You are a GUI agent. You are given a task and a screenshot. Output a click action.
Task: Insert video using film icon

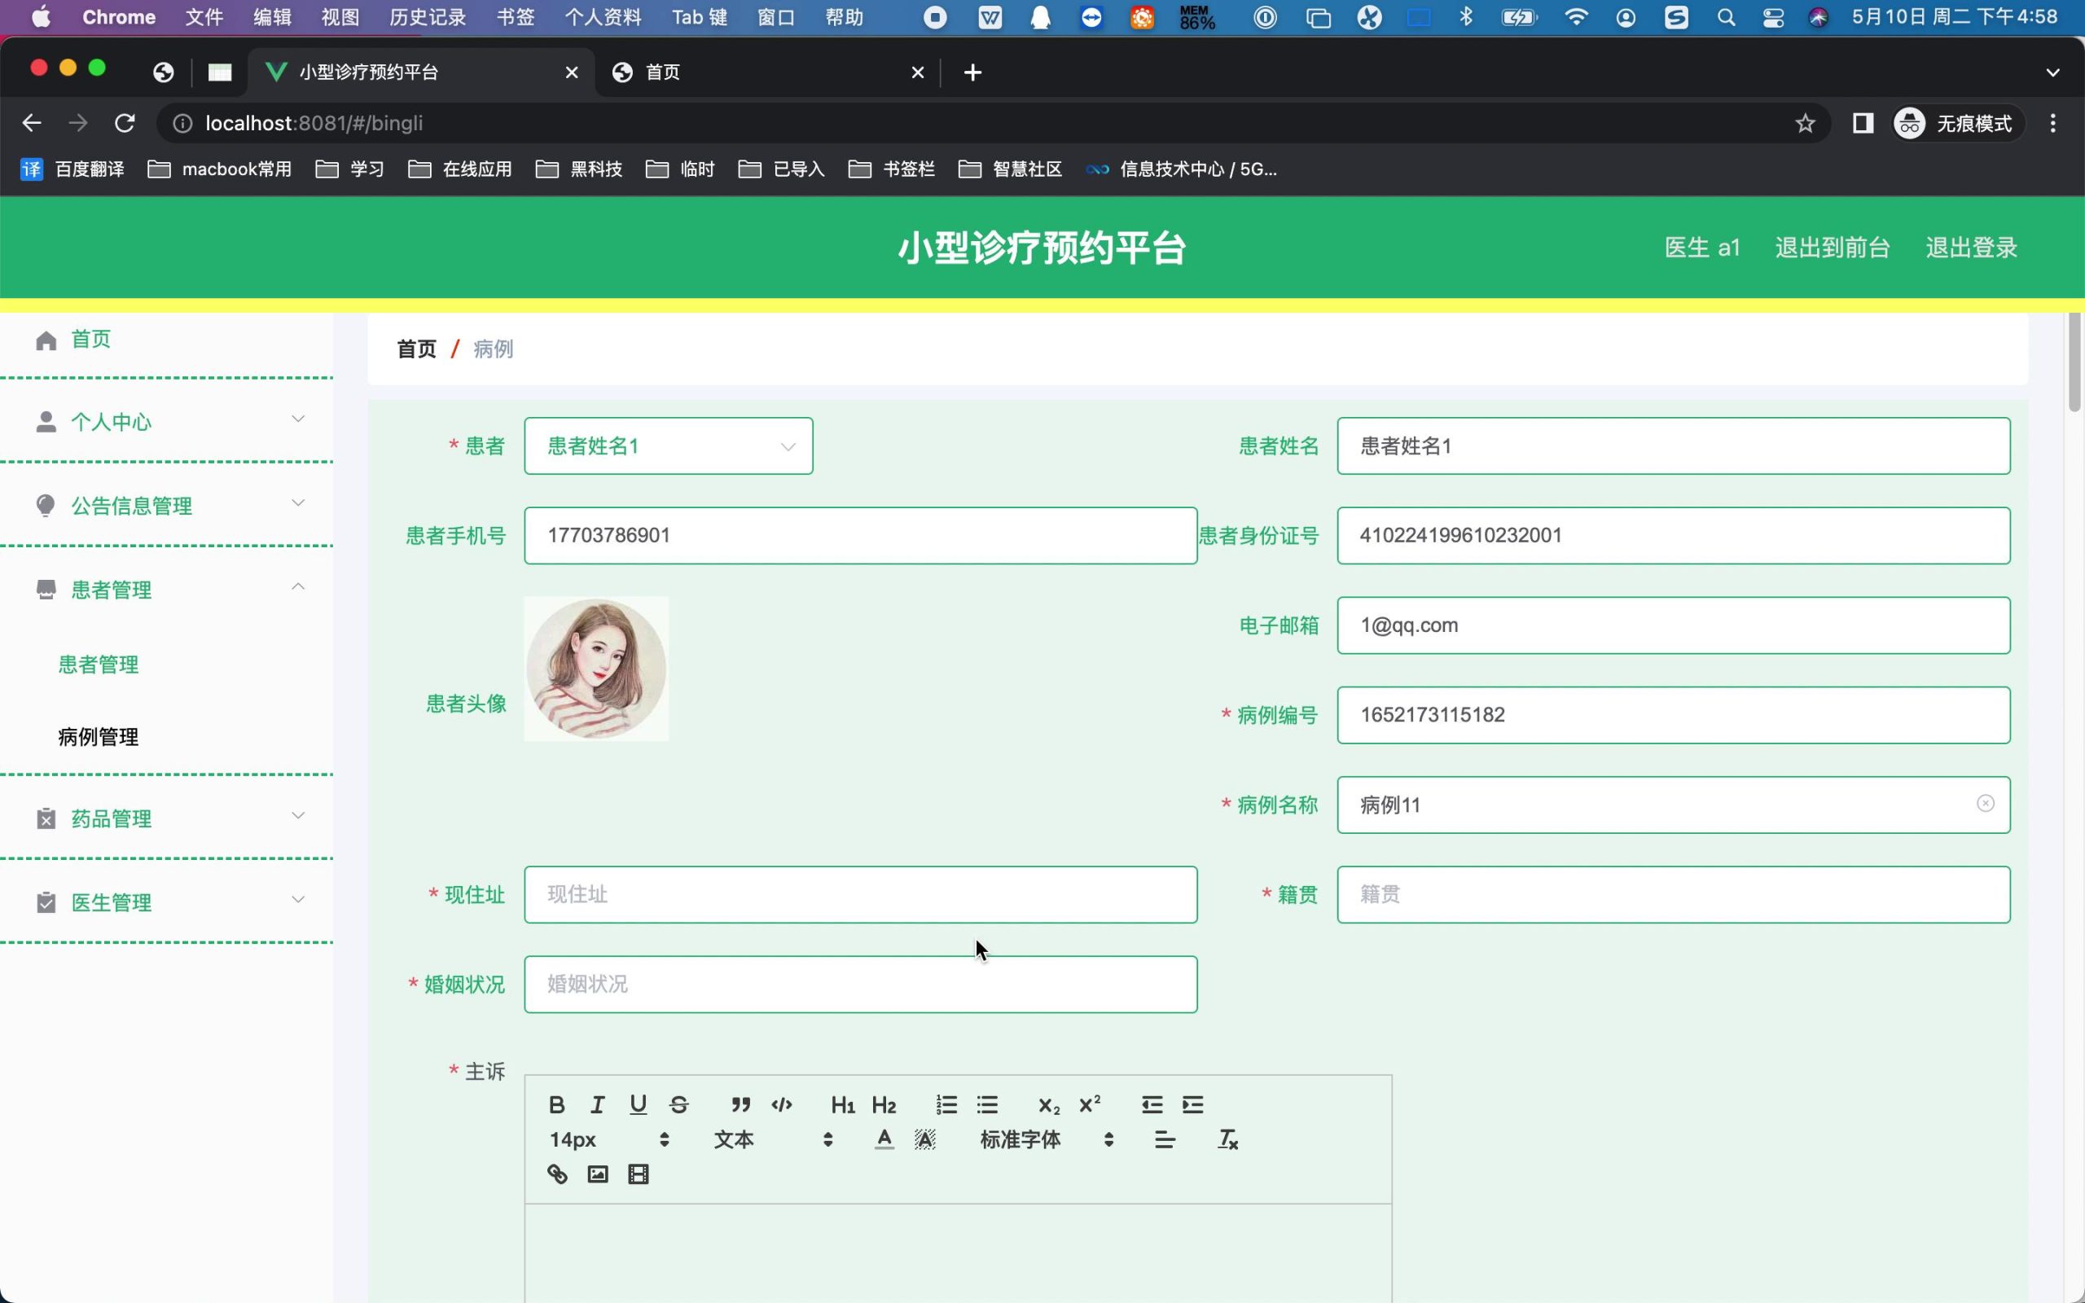click(x=638, y=1174)
